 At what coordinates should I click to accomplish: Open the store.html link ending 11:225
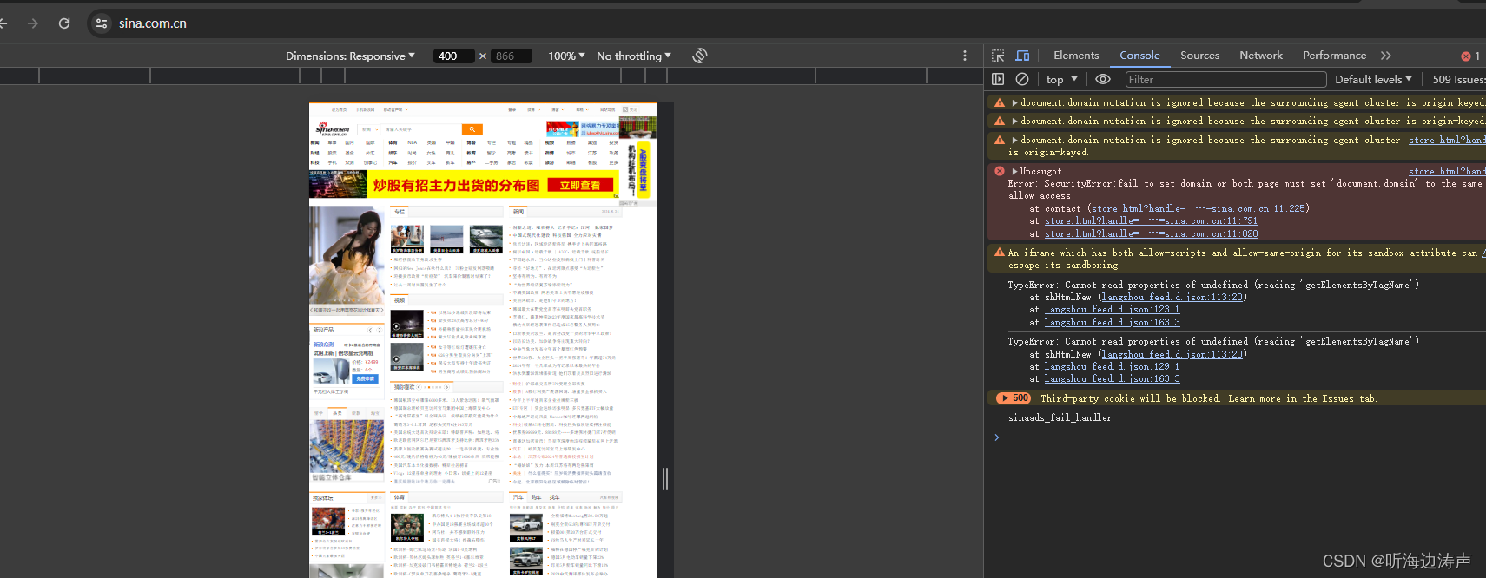[1198, 208]
